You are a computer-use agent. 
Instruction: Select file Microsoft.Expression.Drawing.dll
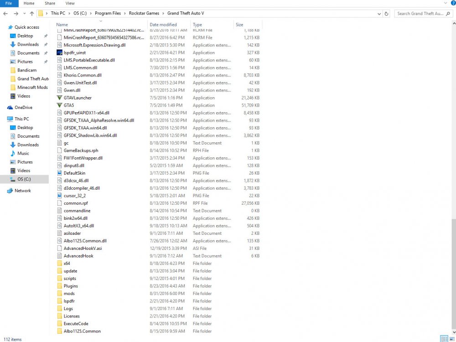(x=94, y=45)
